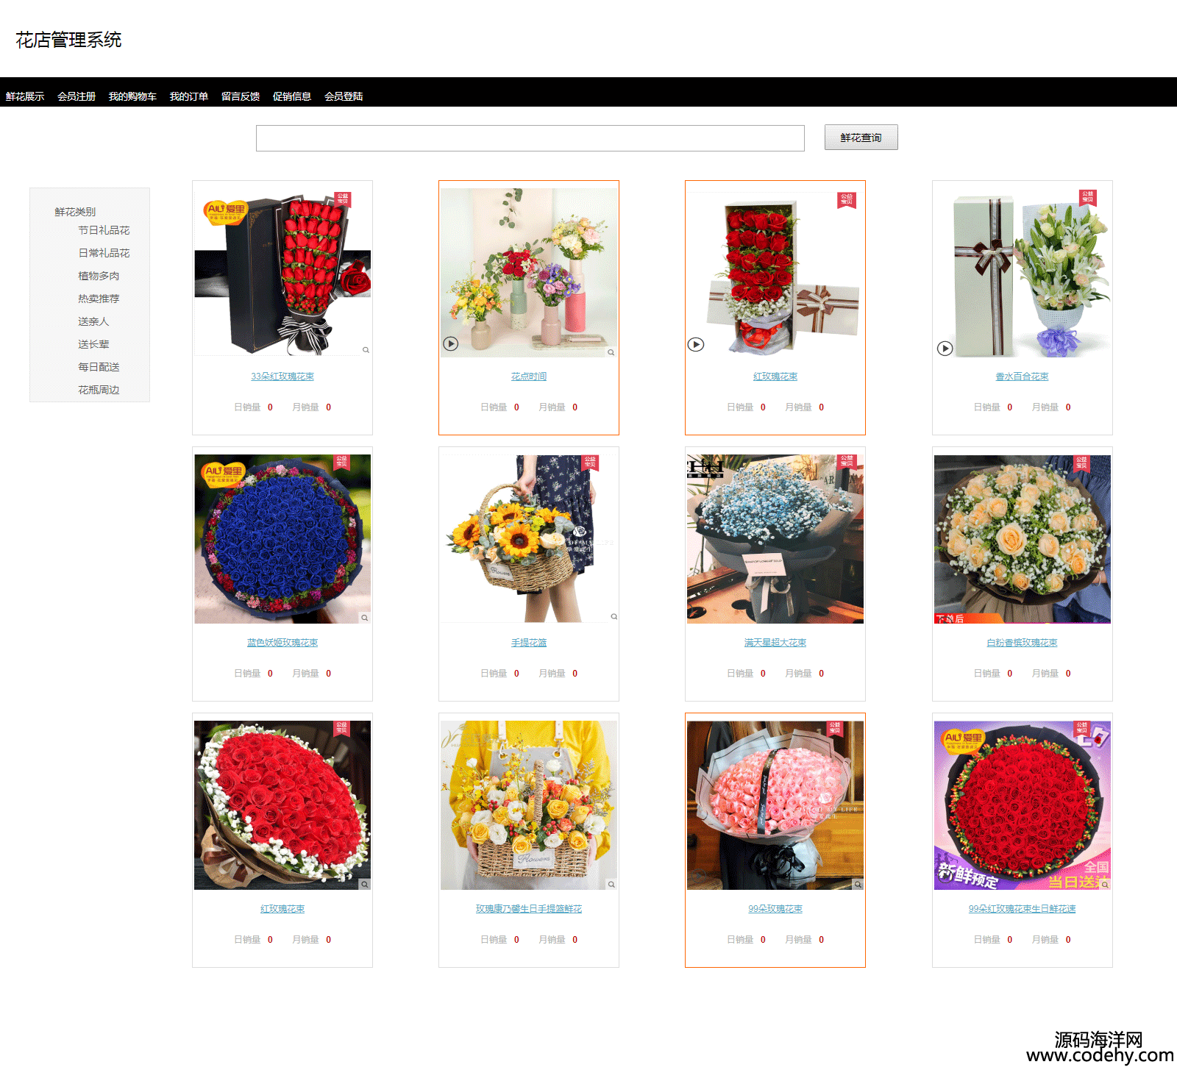Click play icon on 花点时间 image

[x=451, y=343]
